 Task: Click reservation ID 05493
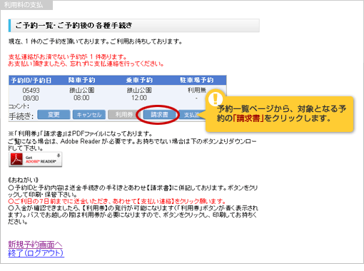[31, 91]
